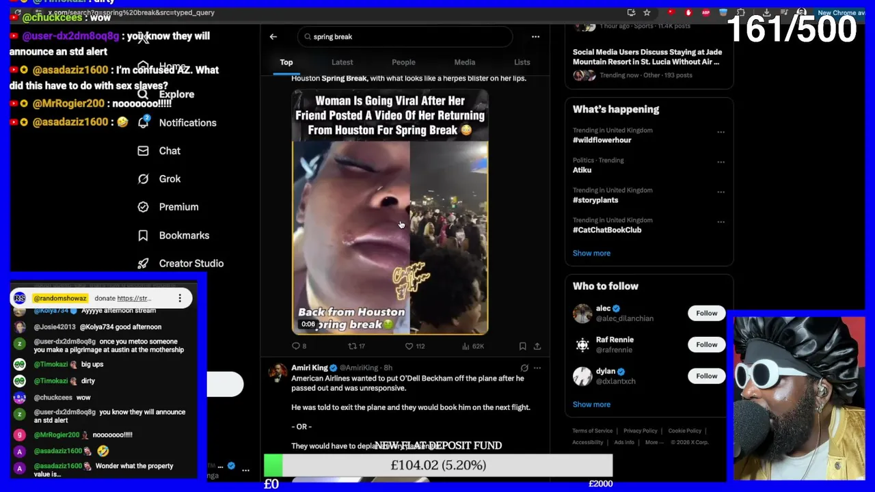The image size is (875, 492).
Task: Click the donate link in chat overlay
Action: pos(134,299)
